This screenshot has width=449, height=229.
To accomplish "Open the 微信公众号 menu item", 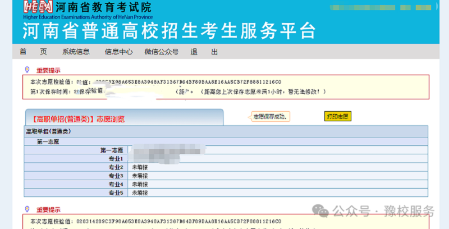I will click(x=161, y=52).
